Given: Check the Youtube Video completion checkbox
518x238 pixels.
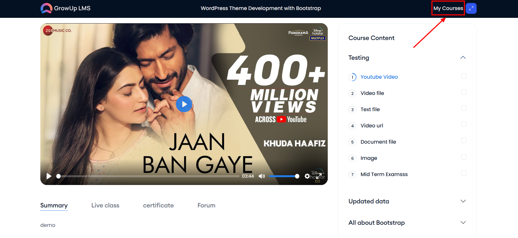Looking at the screenshot, I should [x=464, y=76].
